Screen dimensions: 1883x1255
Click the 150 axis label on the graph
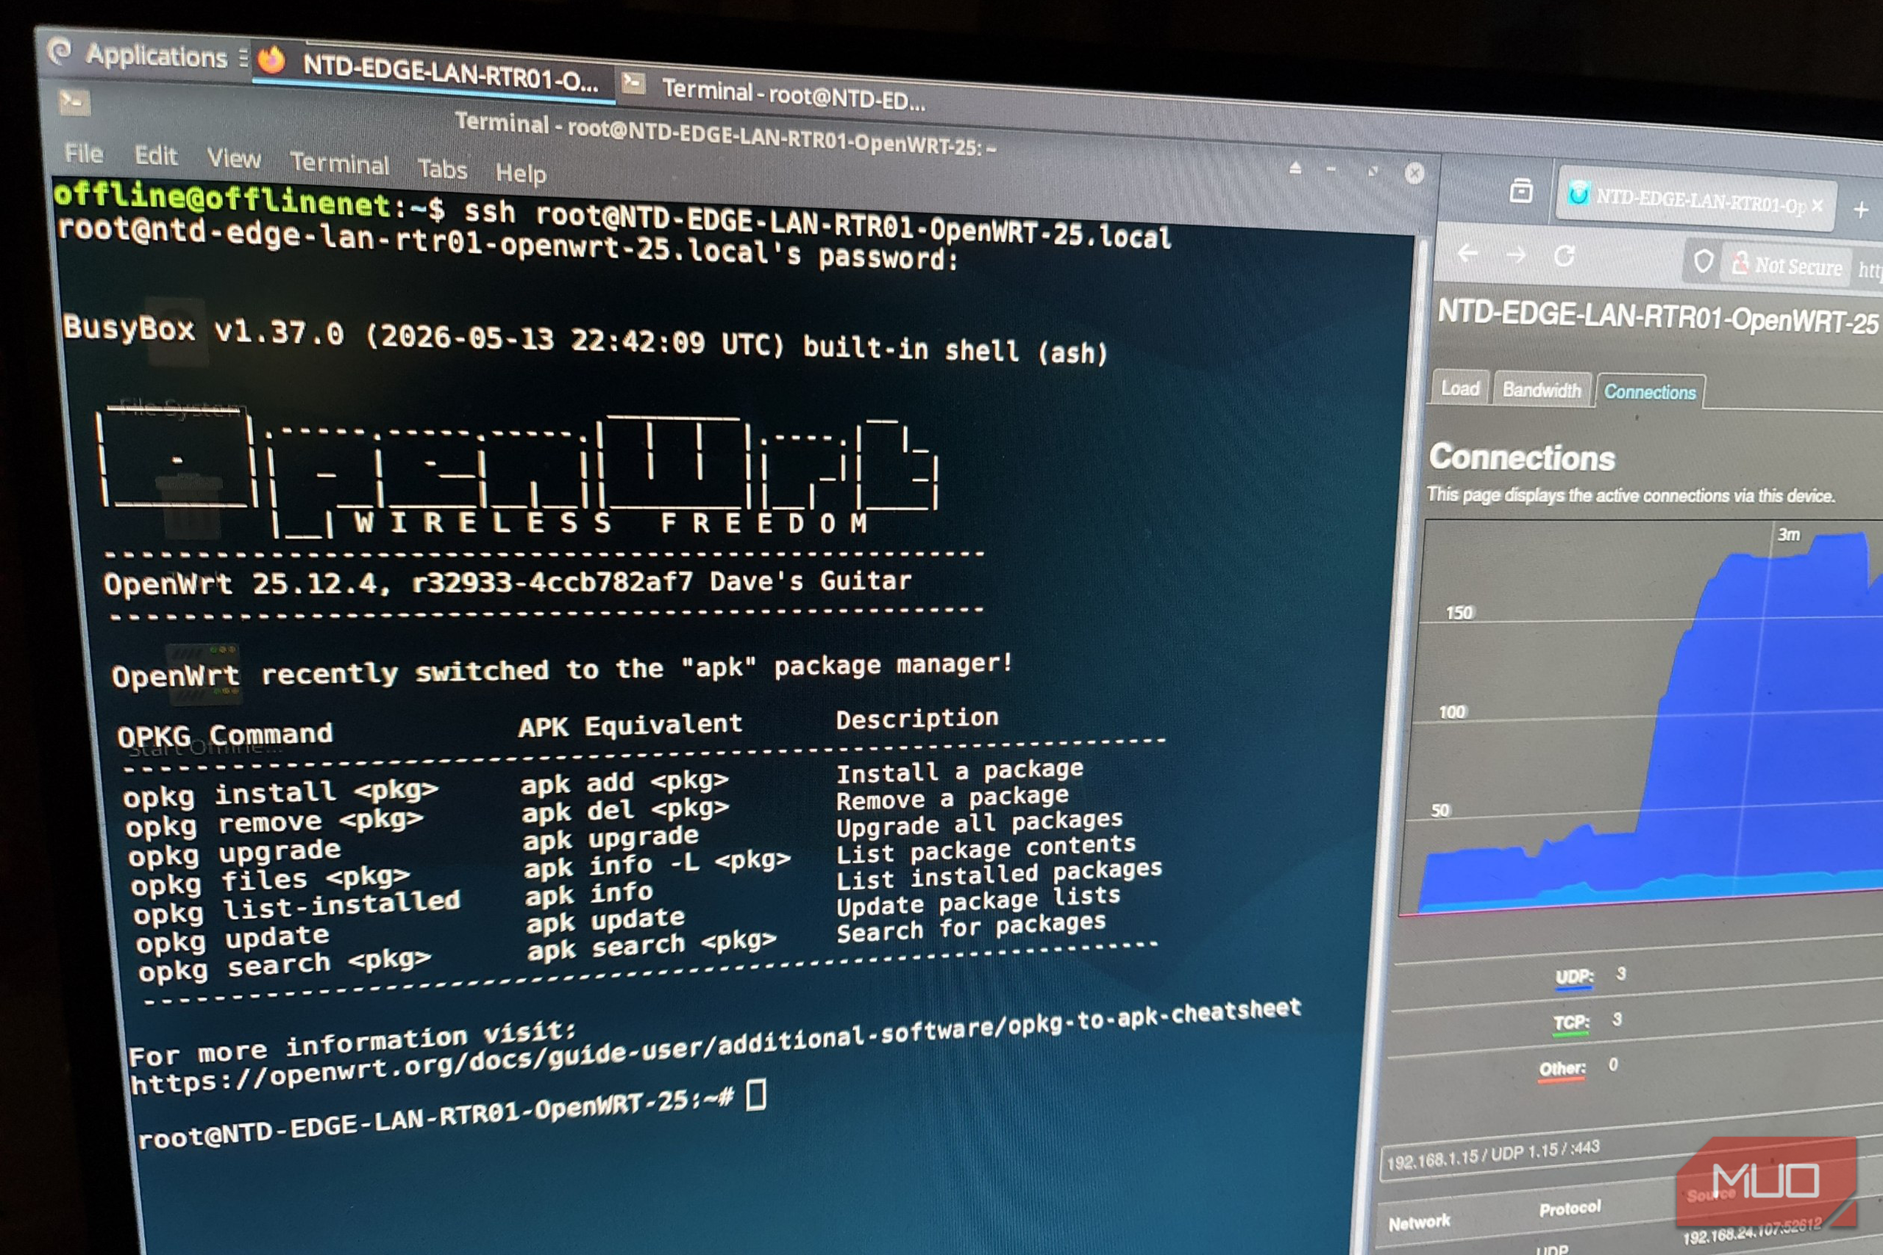click(1459, 613)
